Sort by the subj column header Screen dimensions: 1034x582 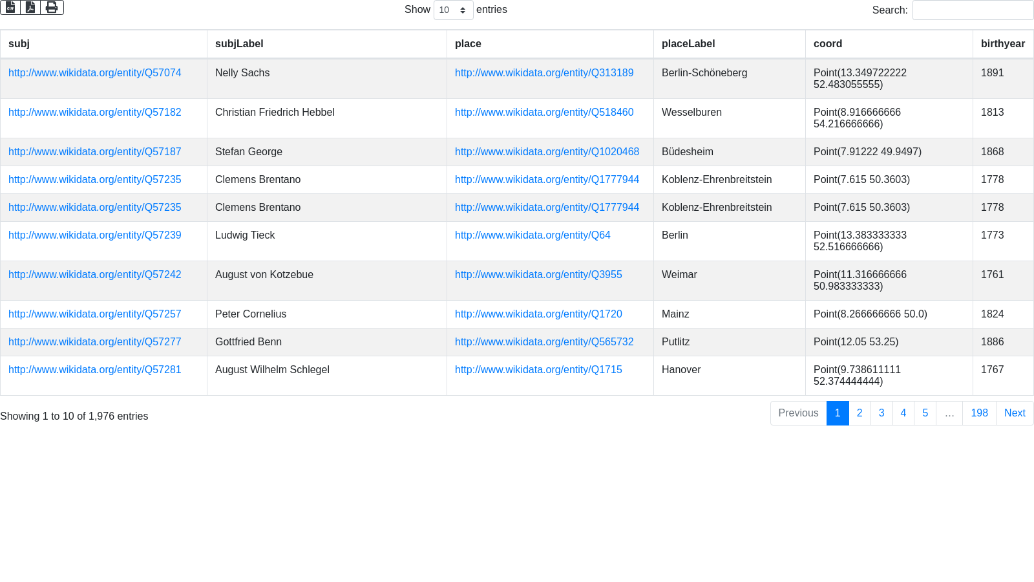[x=19, y=44]
